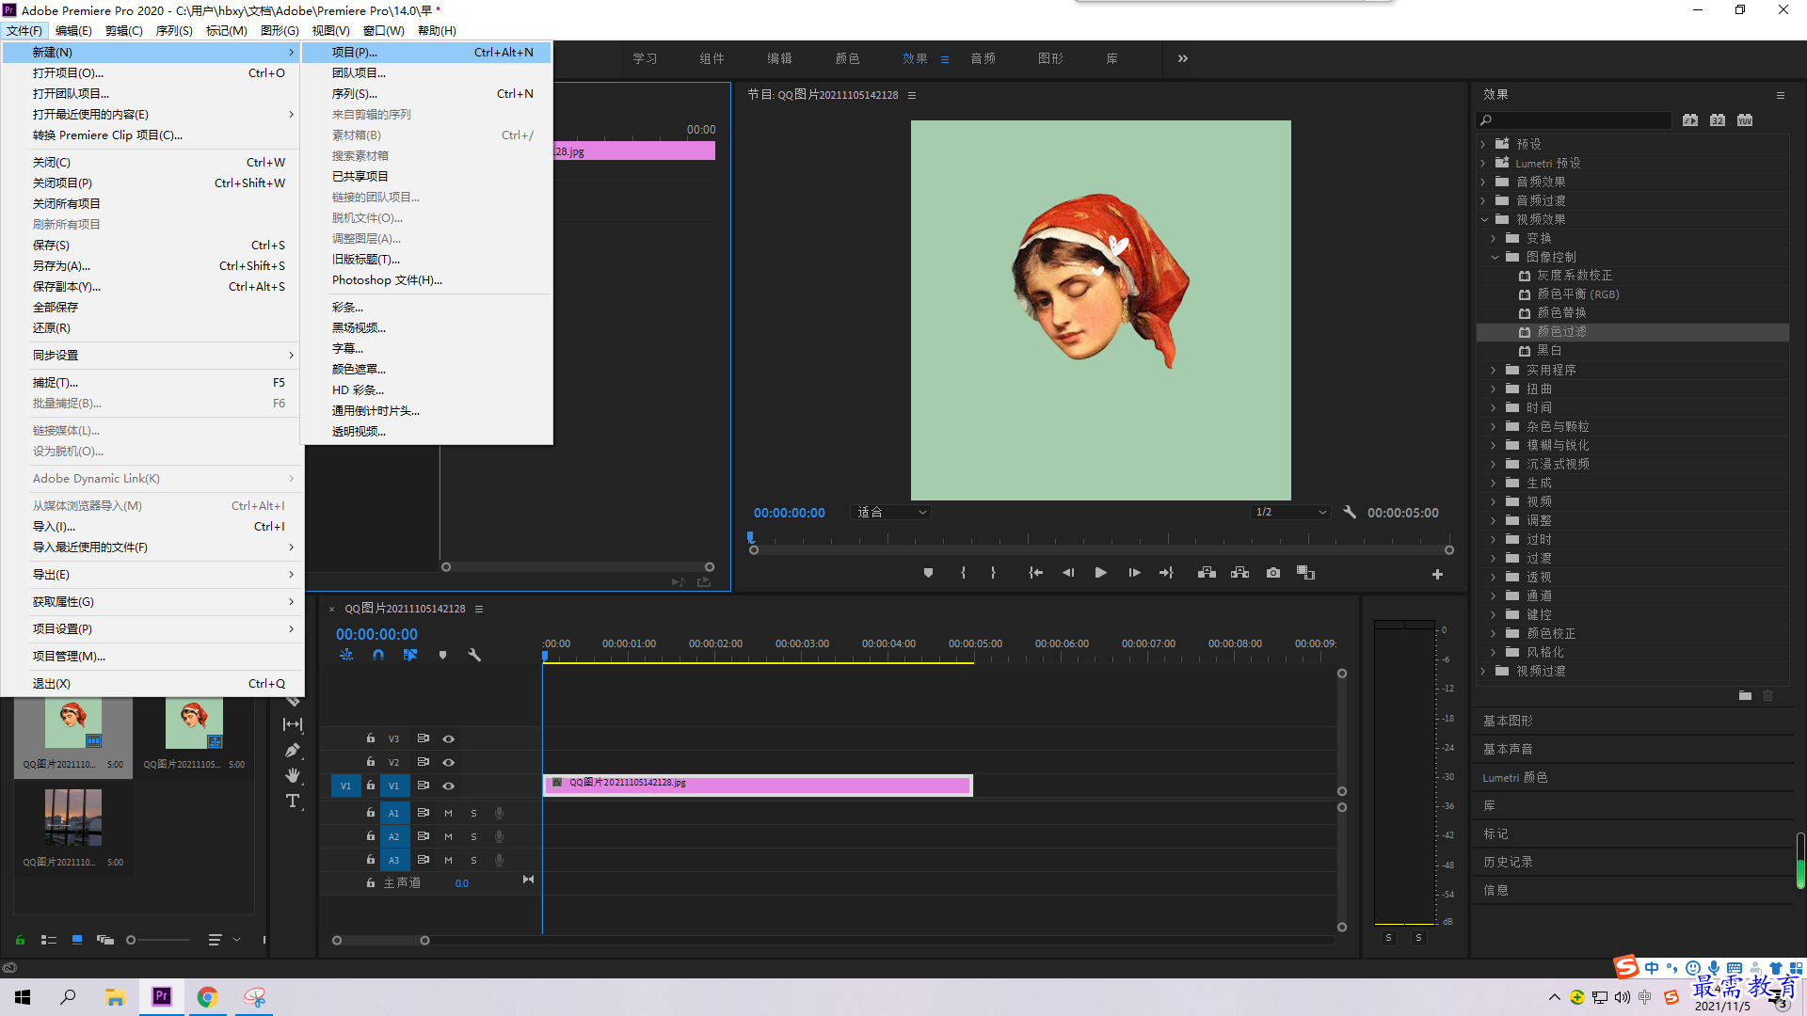Open File Explorer from taskbar
The height and width of the screenshot is (1016, 1807).
pos(116,996)
